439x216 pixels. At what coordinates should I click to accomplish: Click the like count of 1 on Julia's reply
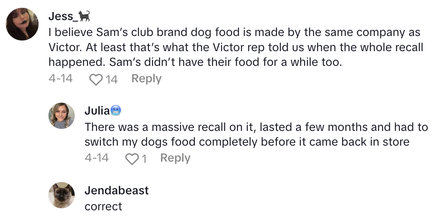coord(144,158)
